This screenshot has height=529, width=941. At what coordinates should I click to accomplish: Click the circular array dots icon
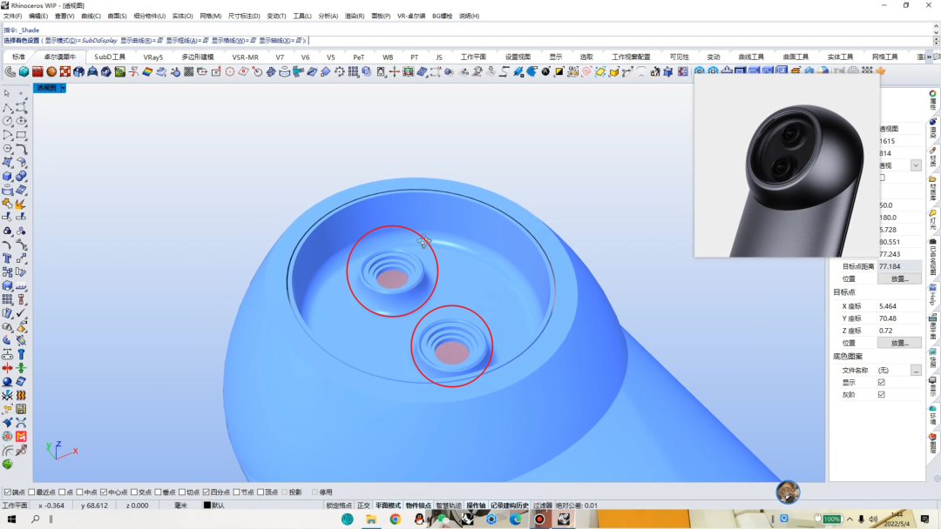tap(340, 72)
